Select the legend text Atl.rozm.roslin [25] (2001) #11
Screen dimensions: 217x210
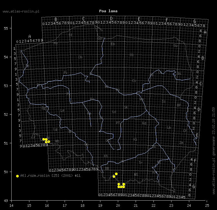coord(50,176)
